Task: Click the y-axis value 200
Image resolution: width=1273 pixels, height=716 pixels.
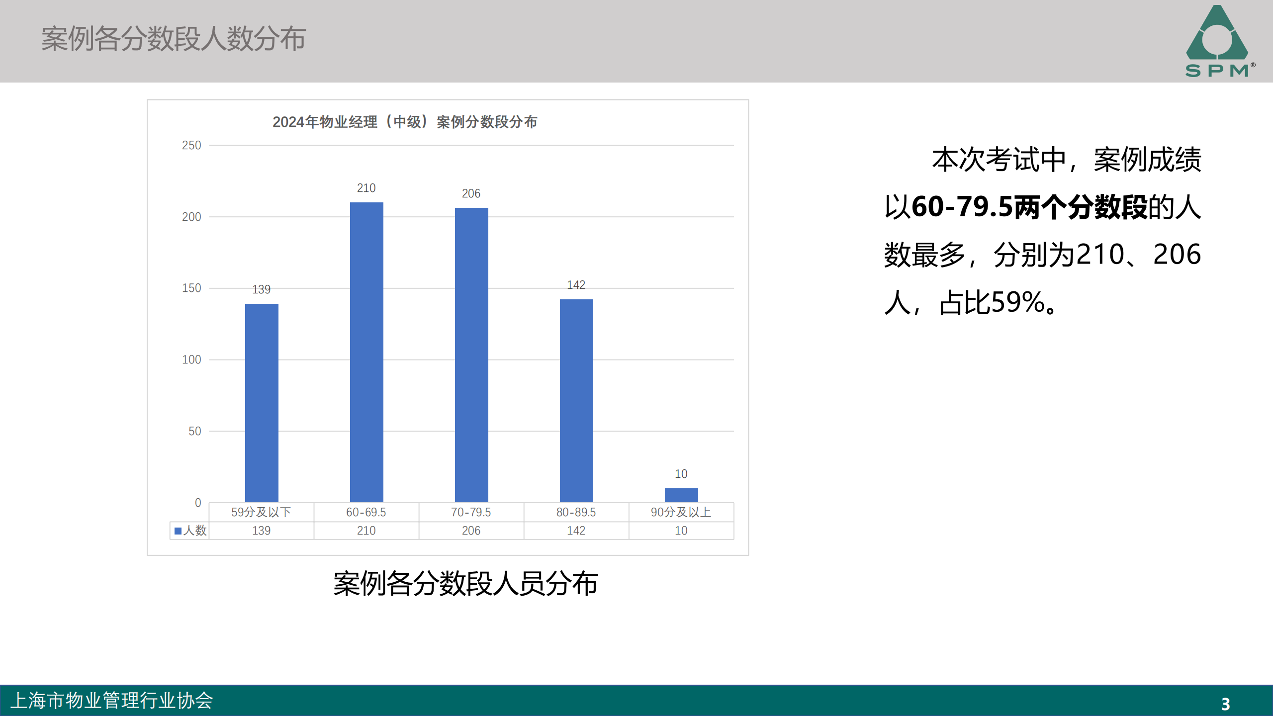Action: pyautogui.click(x=191, y=217)
